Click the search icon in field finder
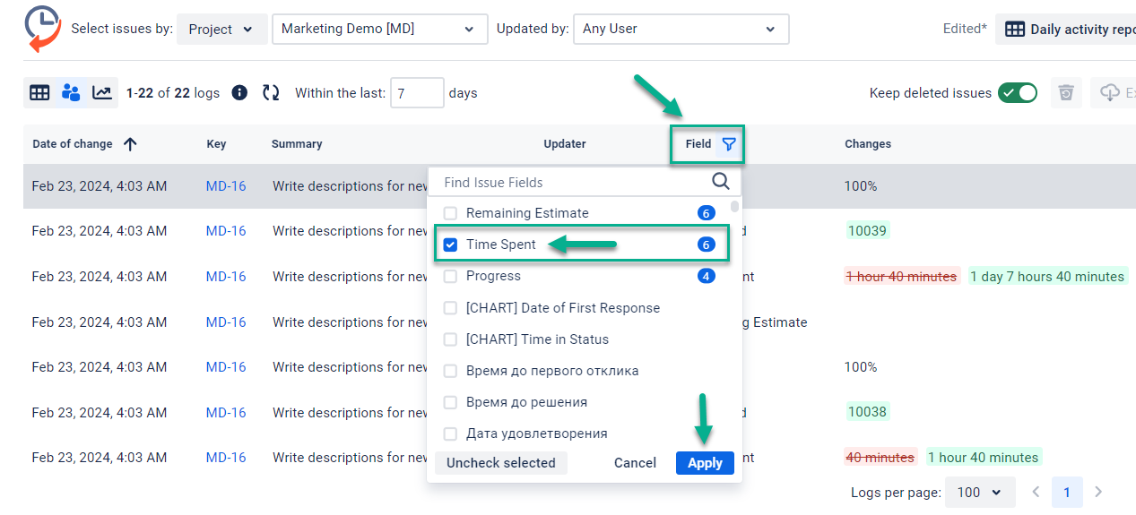 pos(721,182)
